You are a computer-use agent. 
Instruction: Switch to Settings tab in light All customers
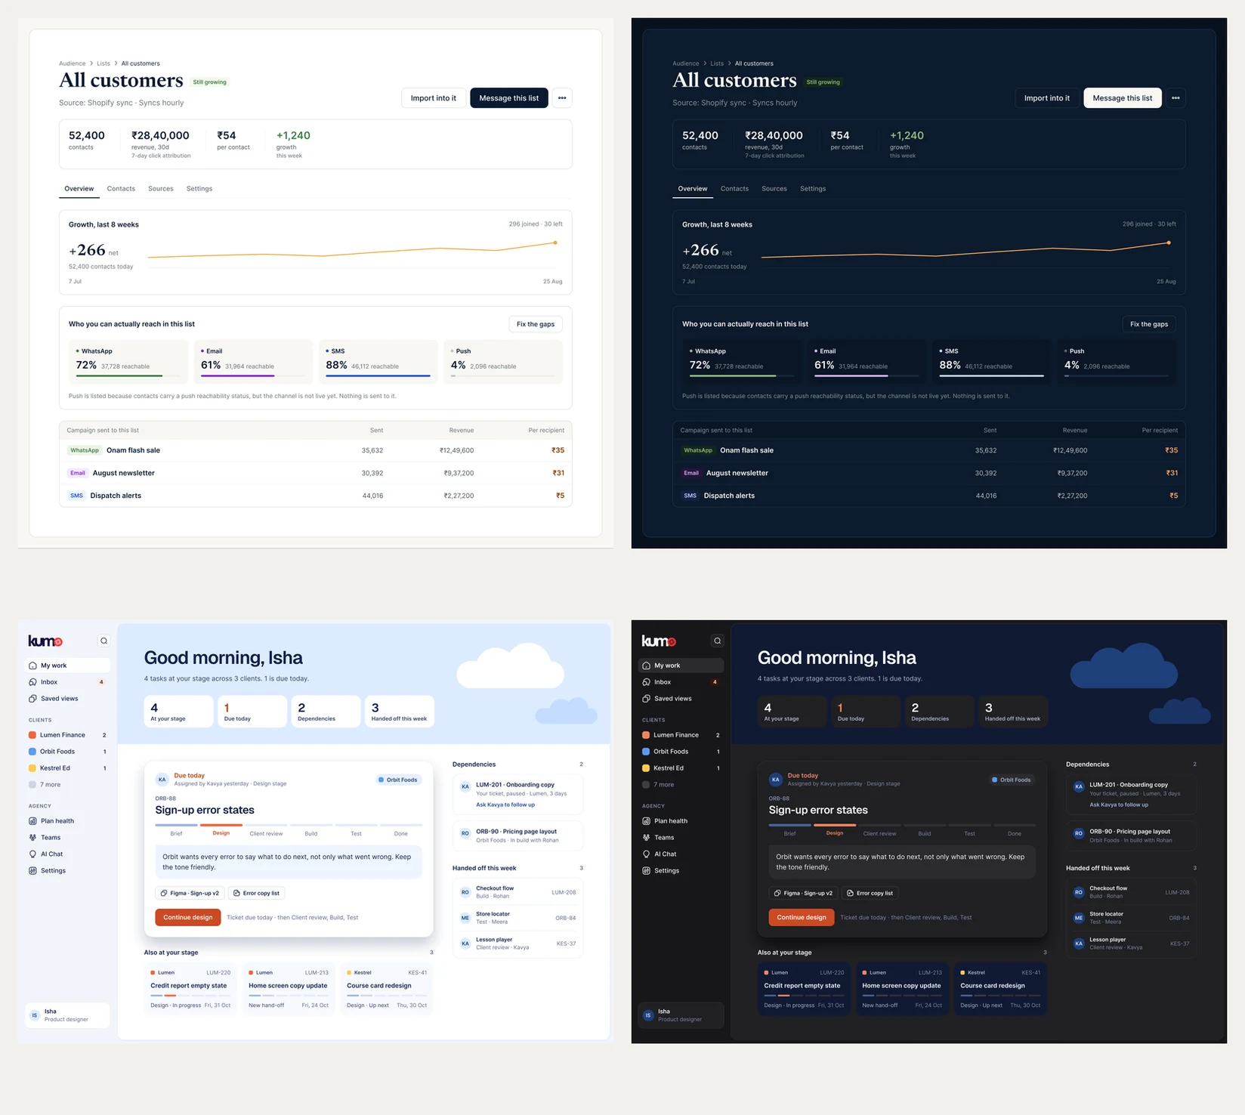[x=199, y=189]
